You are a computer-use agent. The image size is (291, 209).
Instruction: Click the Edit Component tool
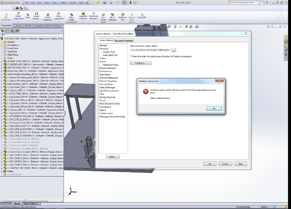coord(6,17)
